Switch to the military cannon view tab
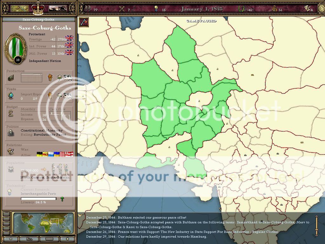The width and height of the screenshot is (325, 244). point(57,9)
